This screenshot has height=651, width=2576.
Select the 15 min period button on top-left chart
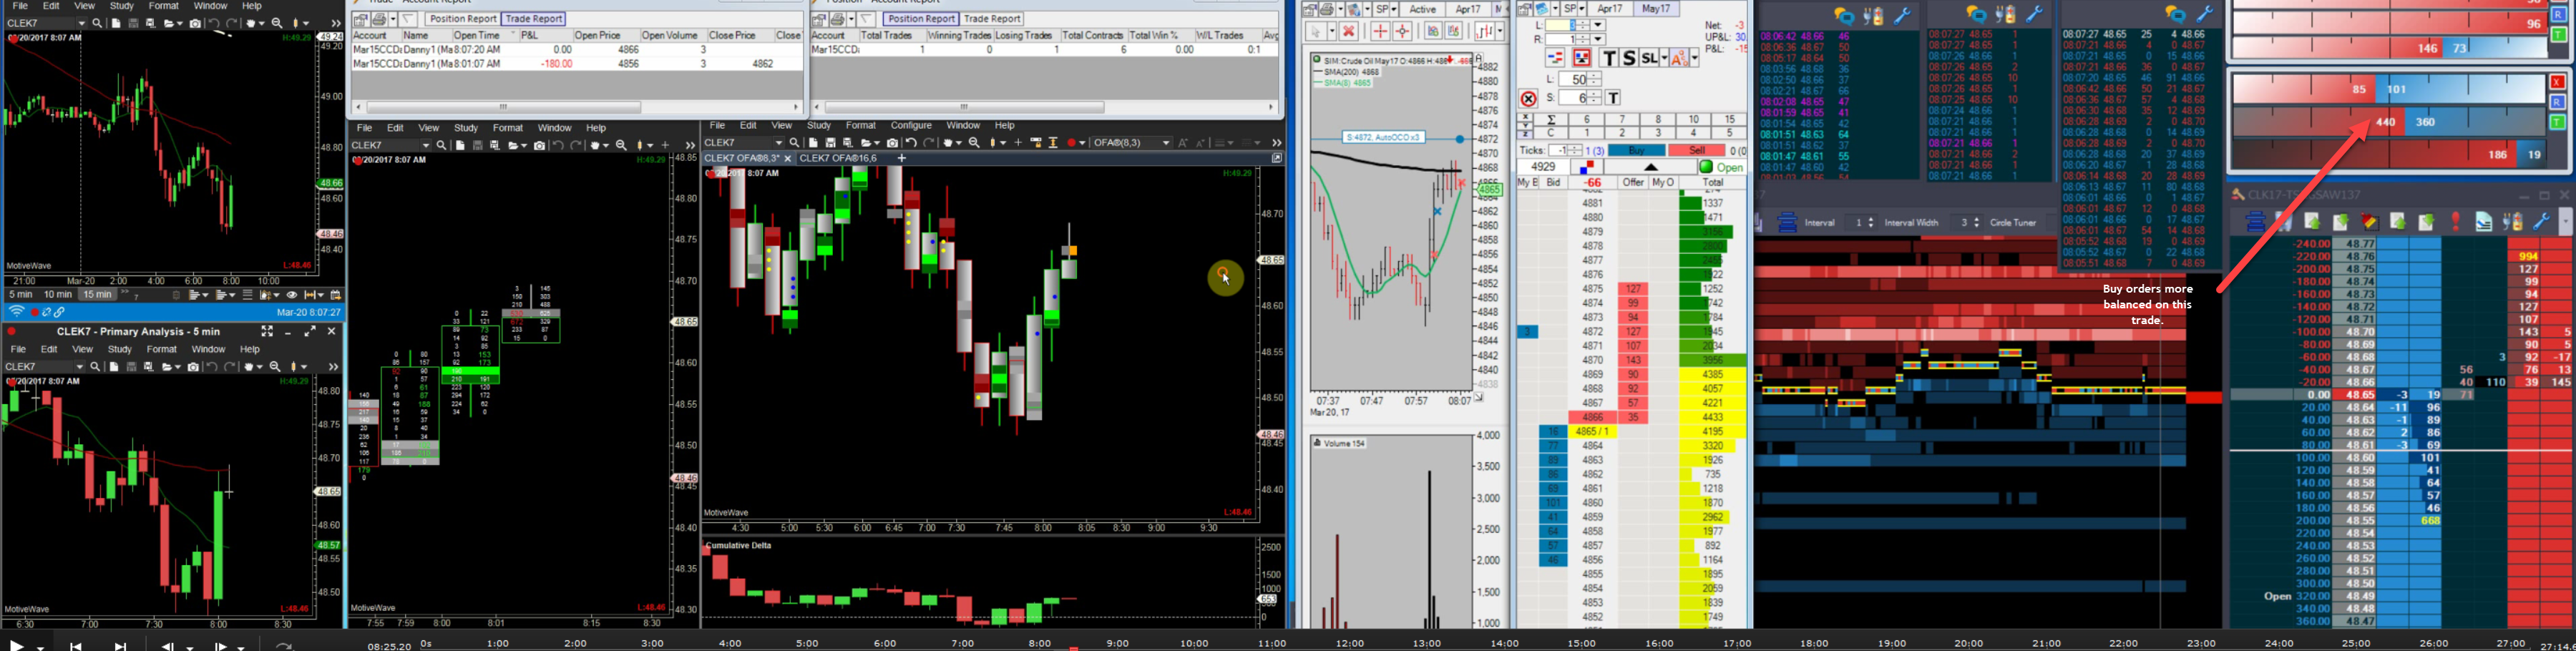(97, 295)
